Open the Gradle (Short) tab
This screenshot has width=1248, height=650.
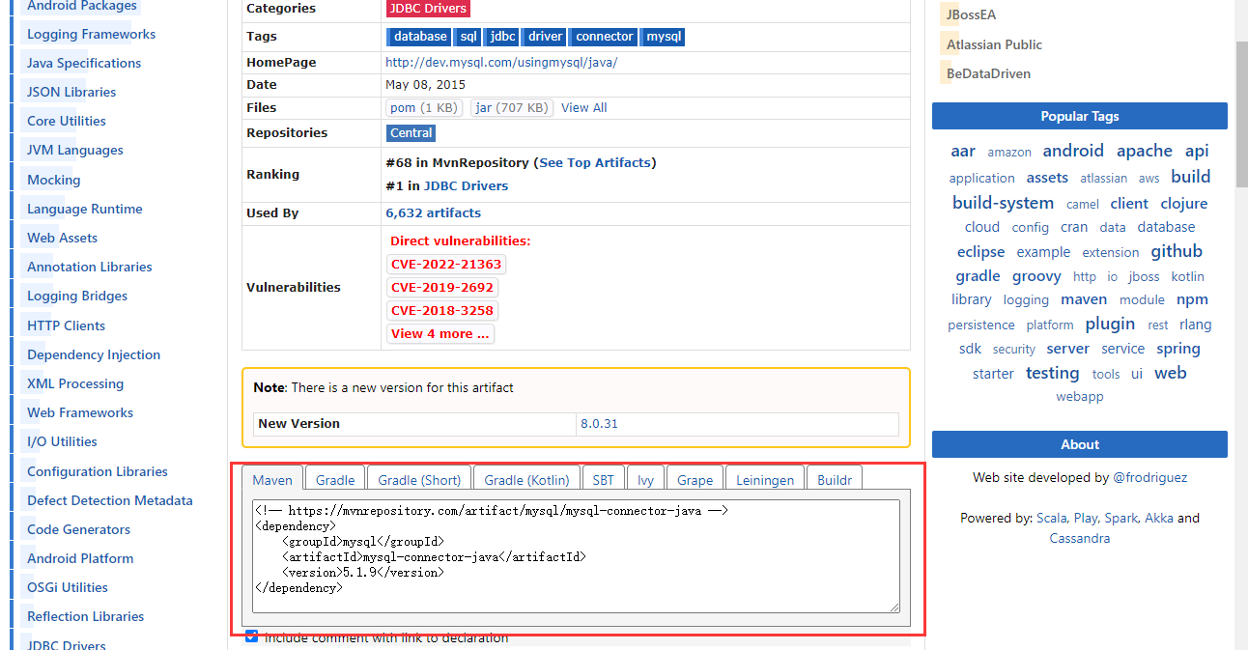pos(419,479)
